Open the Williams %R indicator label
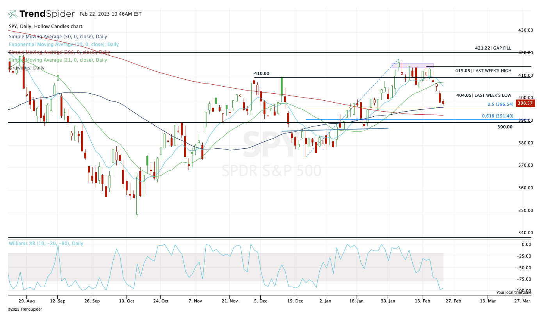The height and width of the screenshot is (313, 543). coord(46,244)
